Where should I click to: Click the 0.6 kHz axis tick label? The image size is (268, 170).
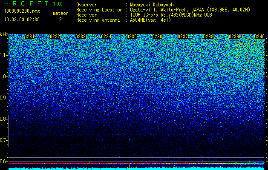pyautogui.click(x=3, y=161)
